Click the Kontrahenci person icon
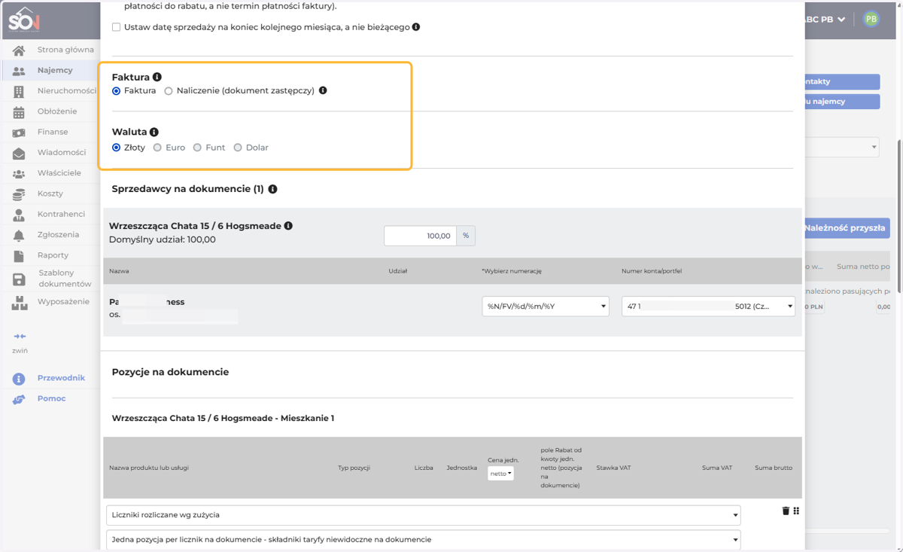903x552 pixels. point(19,215)
